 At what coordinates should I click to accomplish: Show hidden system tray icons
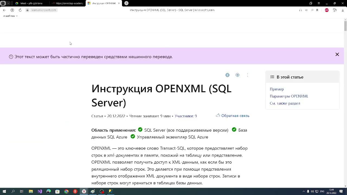pyautogui.click(x=304, y=191)
